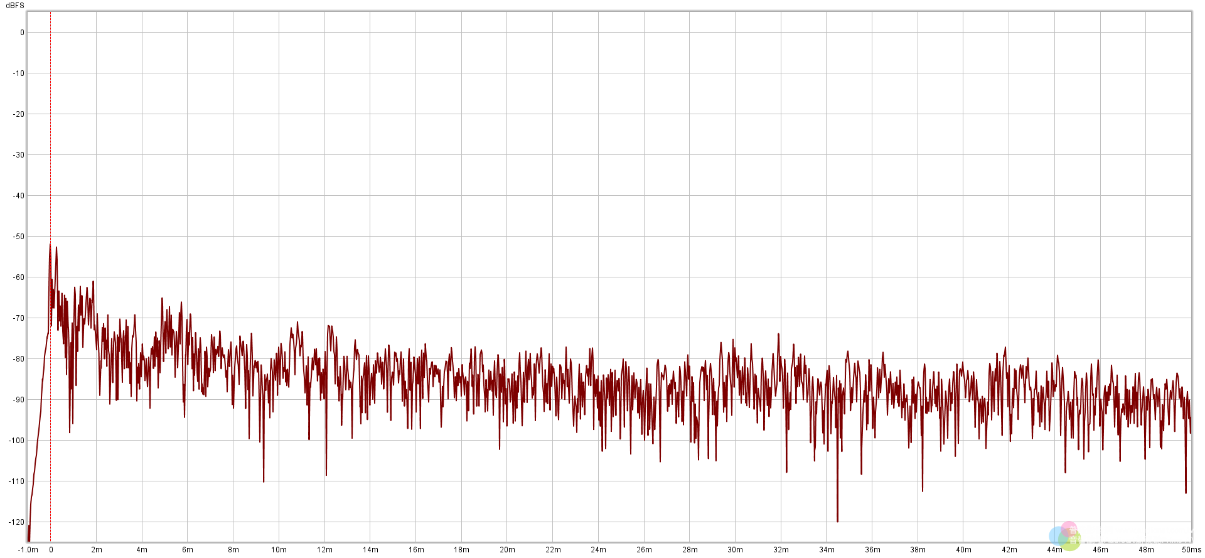Select the -10 level axis label
Image resolution: width=1205 pixels, height=558 pixels.
(19, 73)
